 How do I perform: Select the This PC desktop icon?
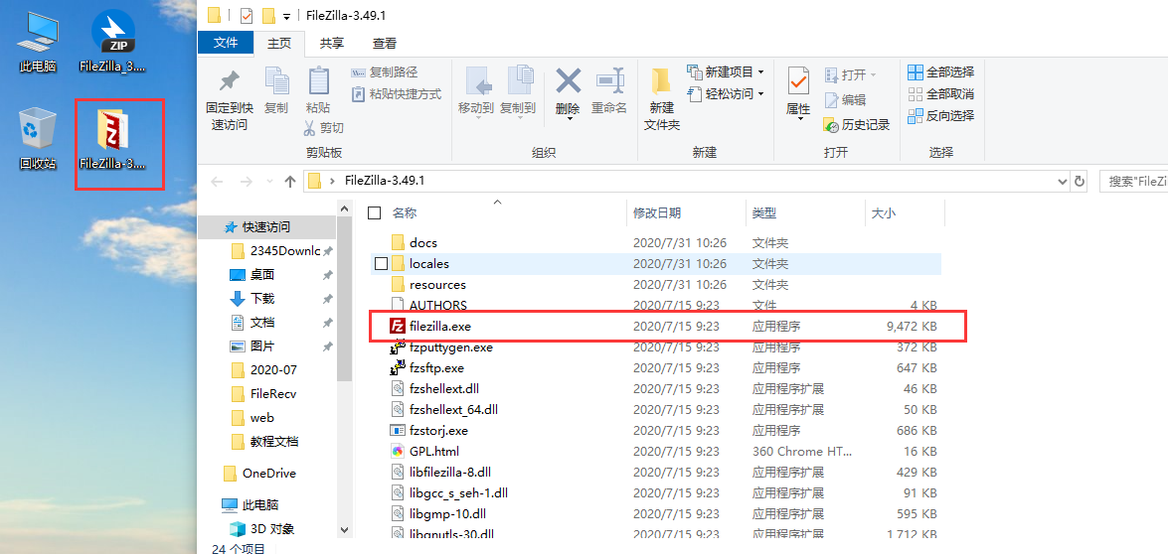click(x=37, y=42)
